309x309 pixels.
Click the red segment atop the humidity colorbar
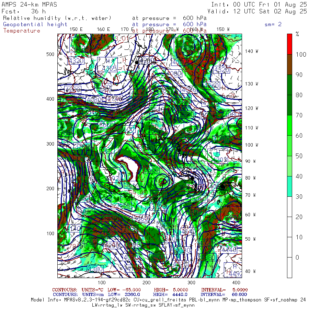pyautogui.click(x=289, y=44)
